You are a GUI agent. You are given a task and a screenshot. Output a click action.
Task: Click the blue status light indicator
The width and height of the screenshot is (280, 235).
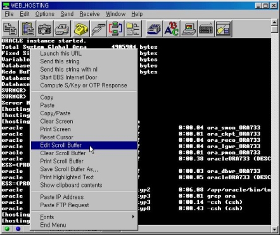click(x=18, y=229)
